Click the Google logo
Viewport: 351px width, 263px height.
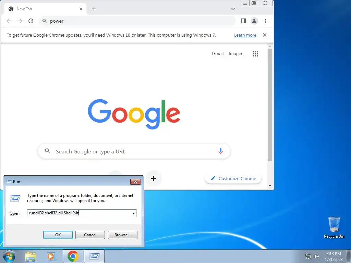134,114
